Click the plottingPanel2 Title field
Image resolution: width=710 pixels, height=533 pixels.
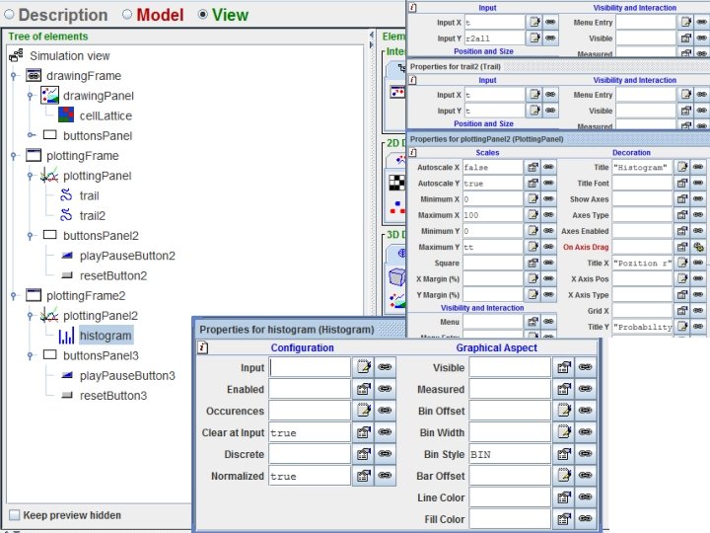click(642, 167)
